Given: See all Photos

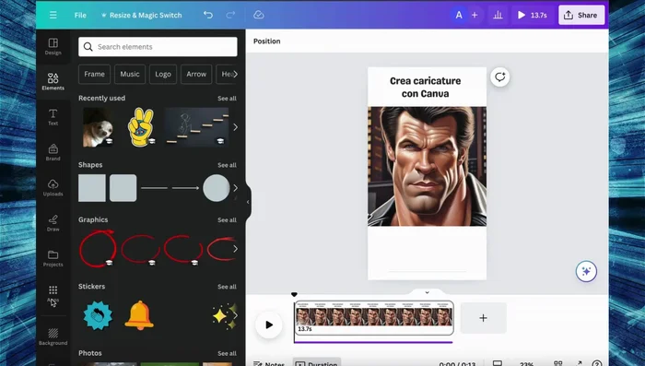Looking at the screenshot, I should coord(227,354).
